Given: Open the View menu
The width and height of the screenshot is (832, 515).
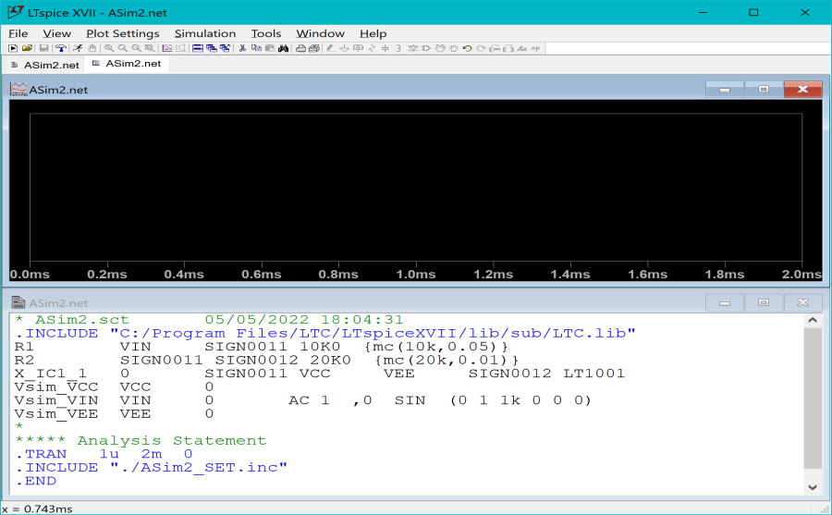Looking at the screenshot, I should [56, 33].
